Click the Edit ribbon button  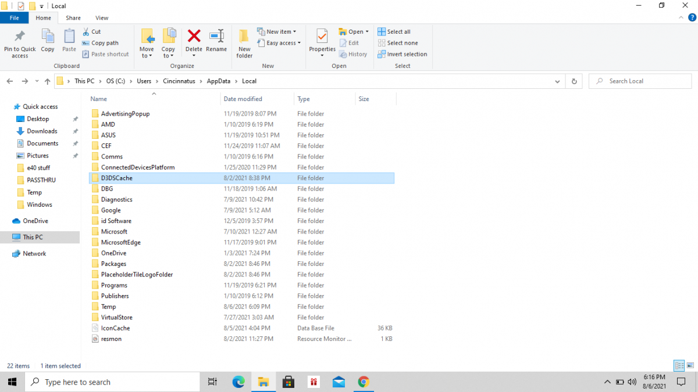(x=349, y=43)
